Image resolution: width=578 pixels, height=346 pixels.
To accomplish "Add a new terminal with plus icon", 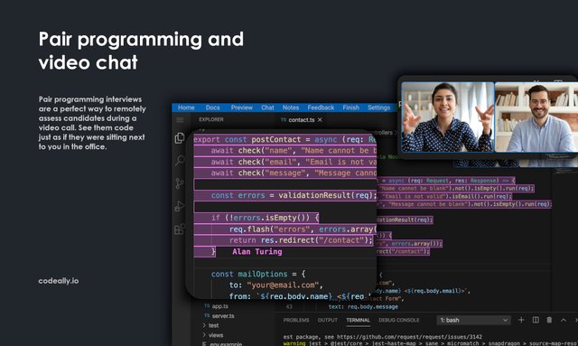I will tap(521, 320).
